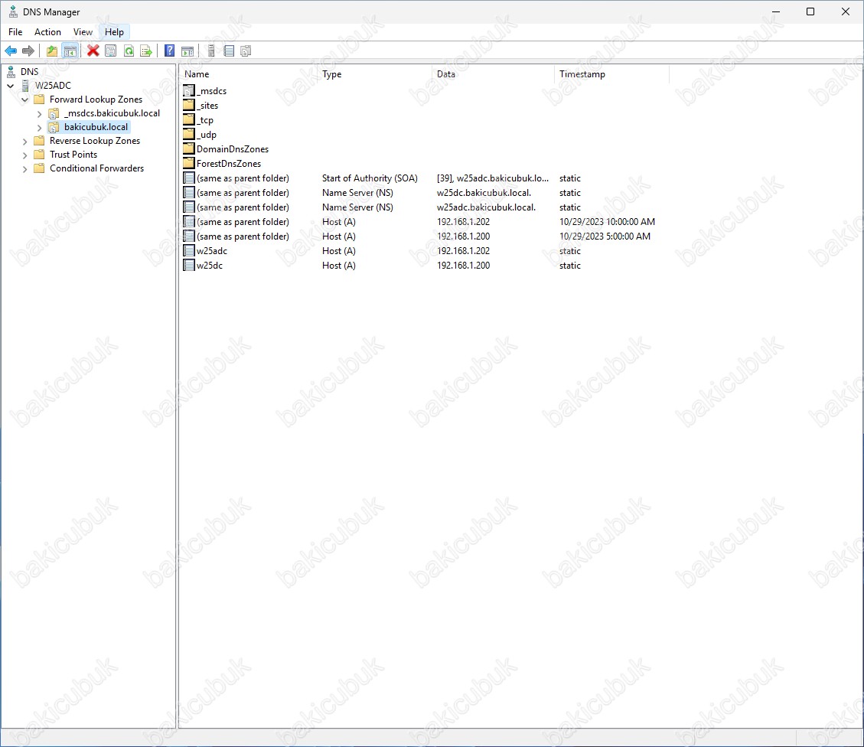Click the [39], w25adc.bakicubuk.lo... data cell
The height and width of the screenshot is (747, 864).
click(x=493, y=178)
